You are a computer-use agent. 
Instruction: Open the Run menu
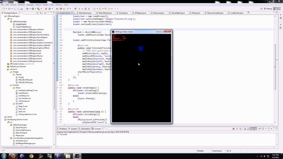[52, 5]
